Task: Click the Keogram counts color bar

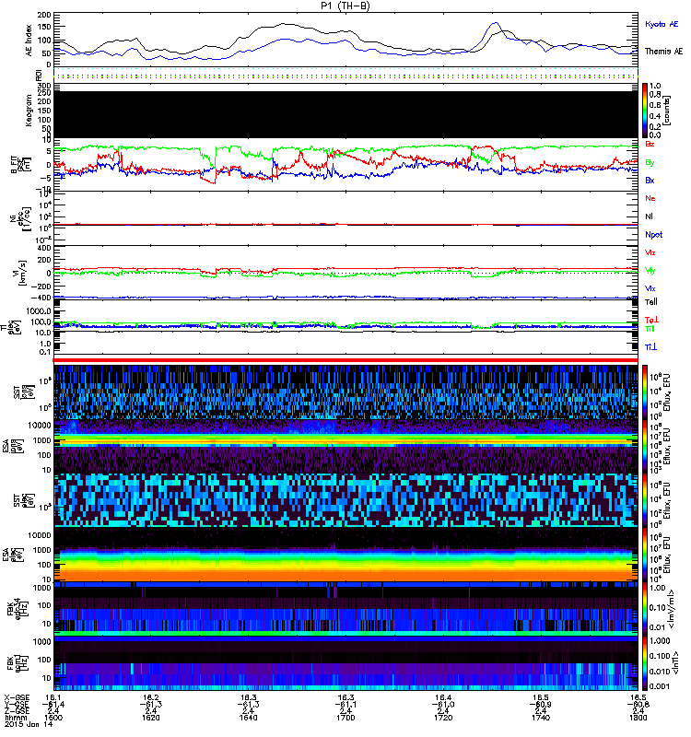Action: 645,111
